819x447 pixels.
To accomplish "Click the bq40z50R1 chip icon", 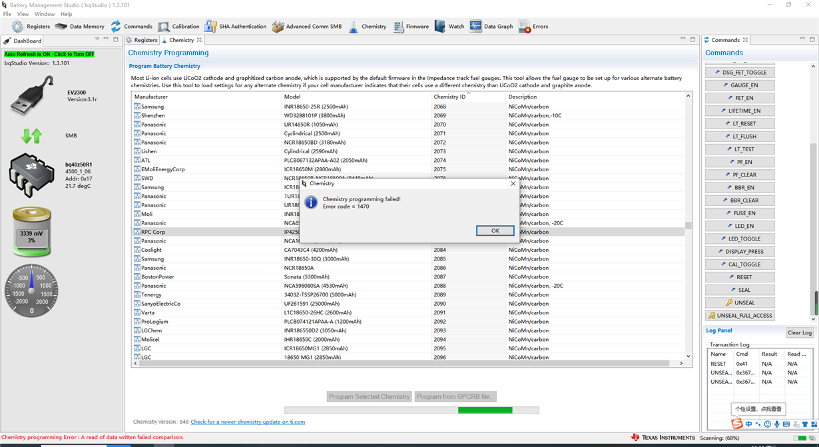I will [x=31, y=175].
